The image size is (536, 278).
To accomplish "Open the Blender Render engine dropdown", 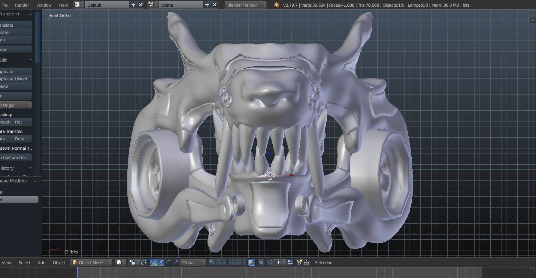I will 245,5.
